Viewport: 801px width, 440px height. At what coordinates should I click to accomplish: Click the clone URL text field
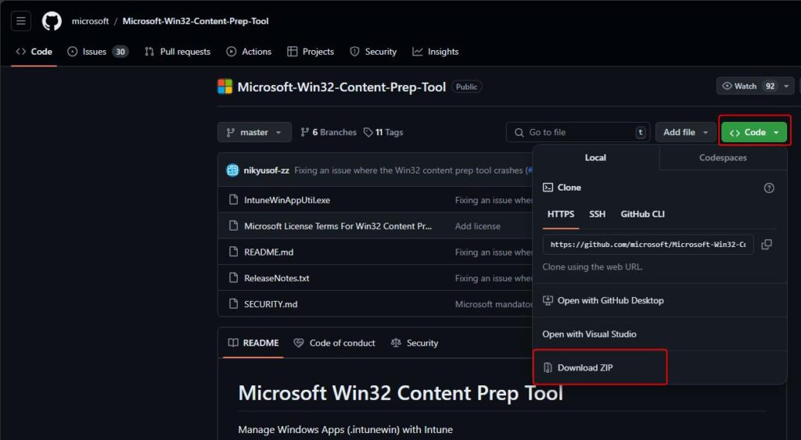coord(648,245)
